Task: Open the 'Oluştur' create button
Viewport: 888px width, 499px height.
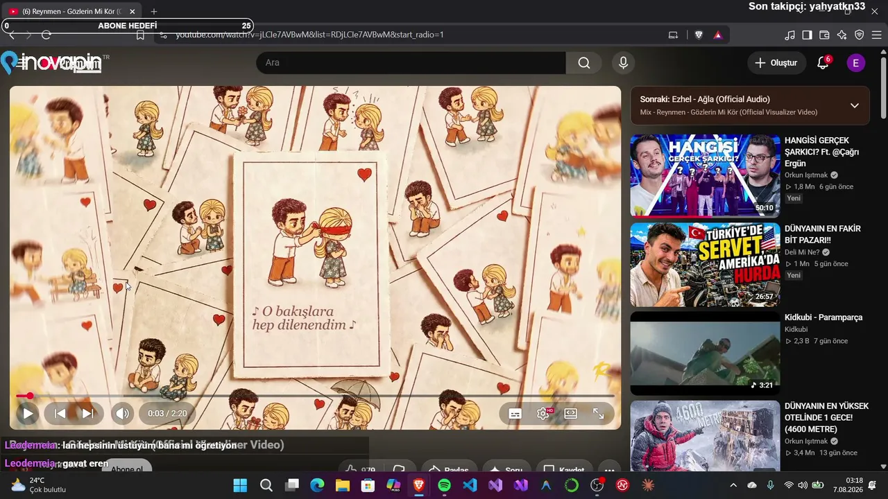Action: (x=777, y=63)
